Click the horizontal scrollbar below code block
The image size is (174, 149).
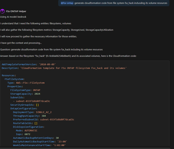(x=85, y=148)
